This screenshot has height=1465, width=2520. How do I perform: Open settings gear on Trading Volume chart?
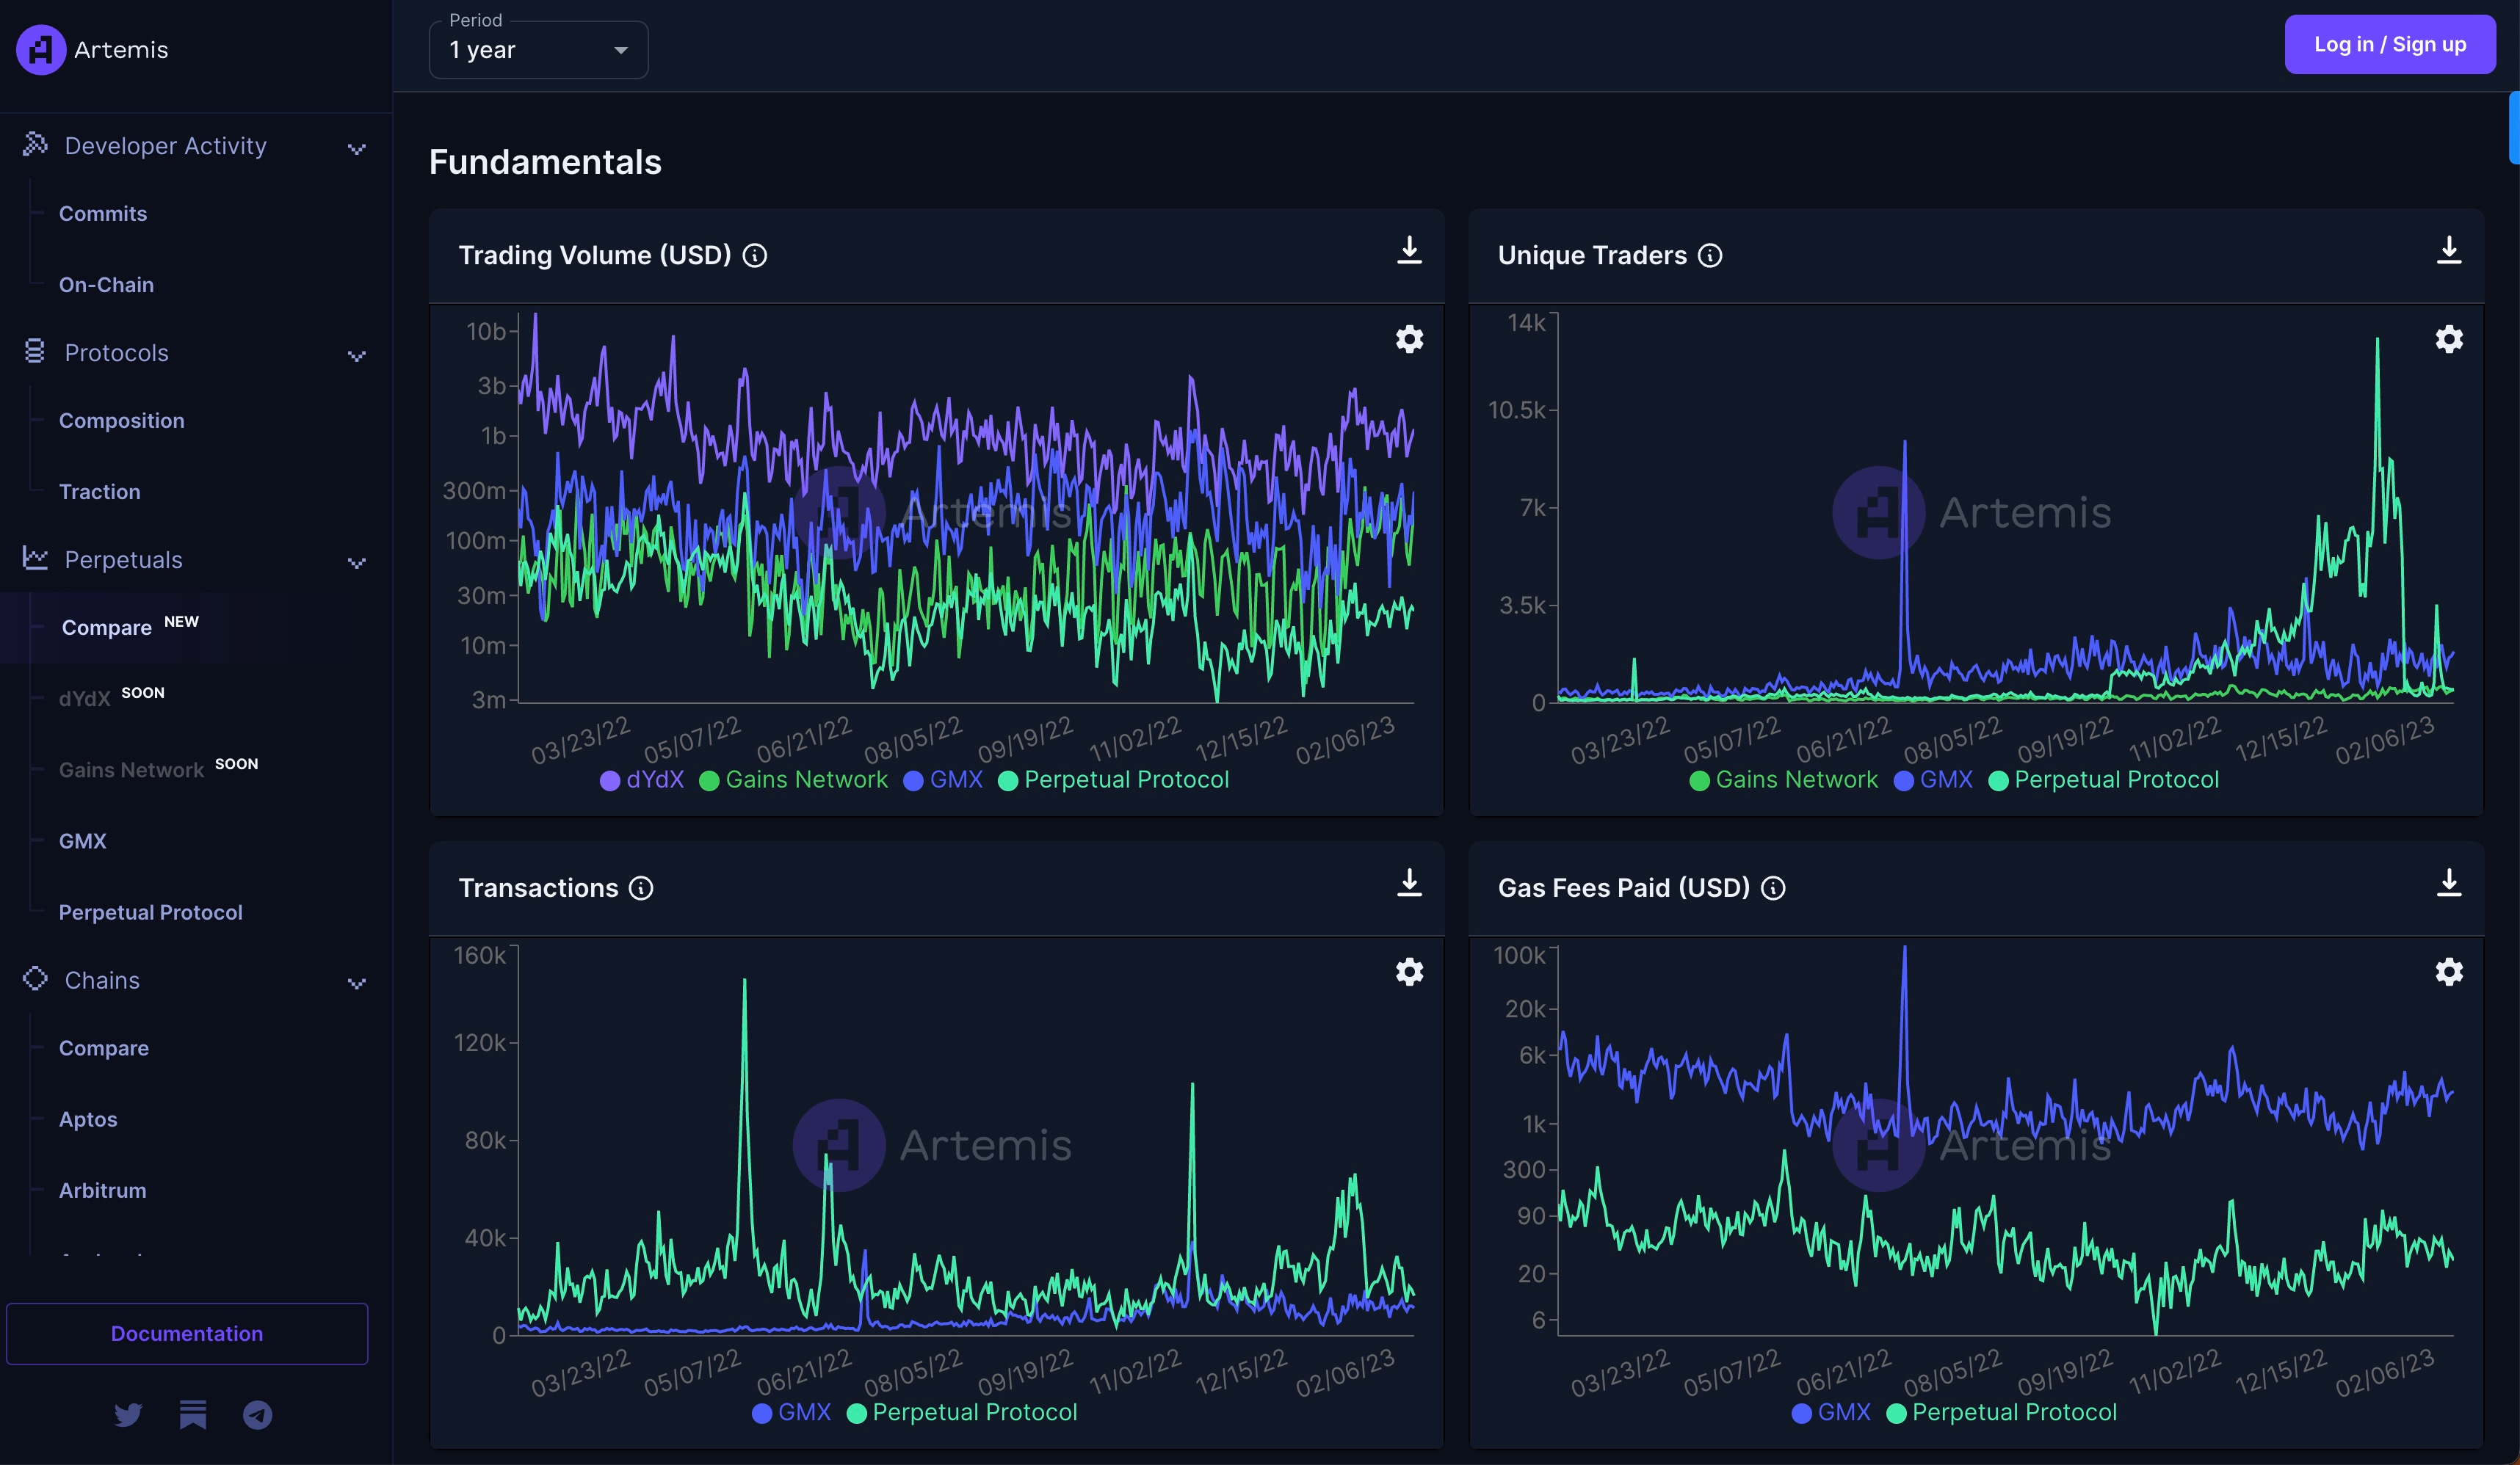pos(1409,339)
